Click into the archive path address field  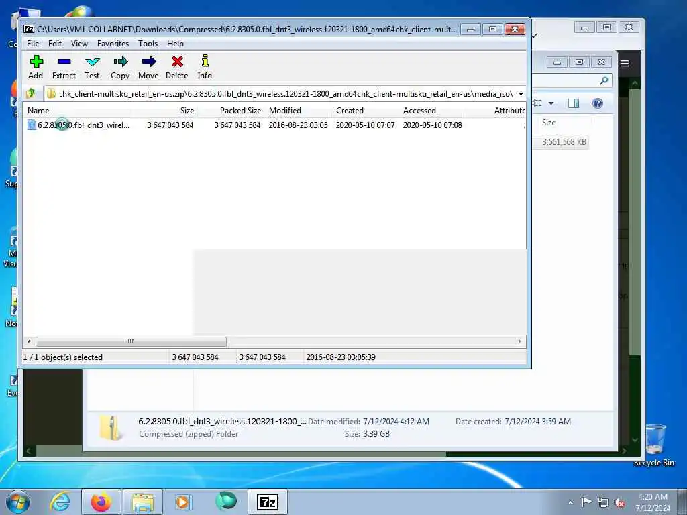286,94
